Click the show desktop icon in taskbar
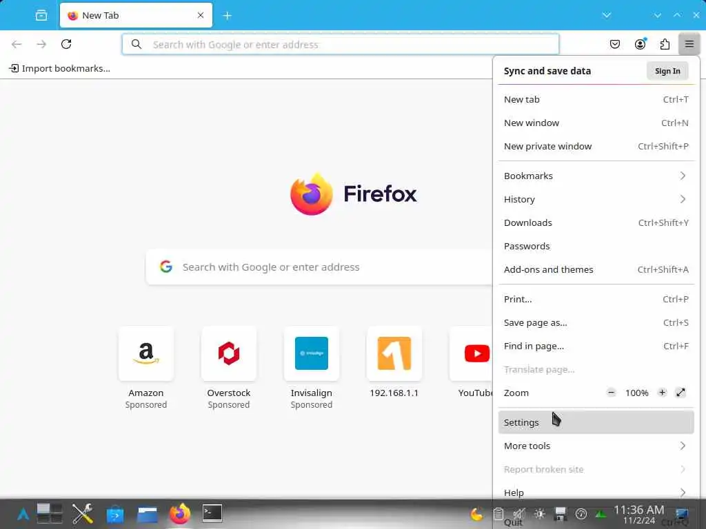This screenshot has width=706, height=529. pyautogui.click(x=682, y=514)
